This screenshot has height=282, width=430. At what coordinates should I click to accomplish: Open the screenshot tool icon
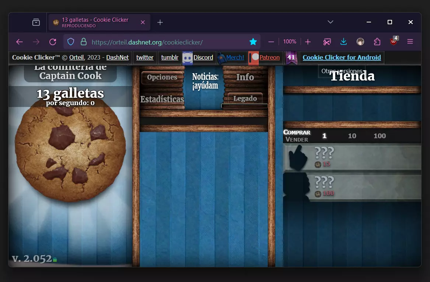[x=327, y=42]
